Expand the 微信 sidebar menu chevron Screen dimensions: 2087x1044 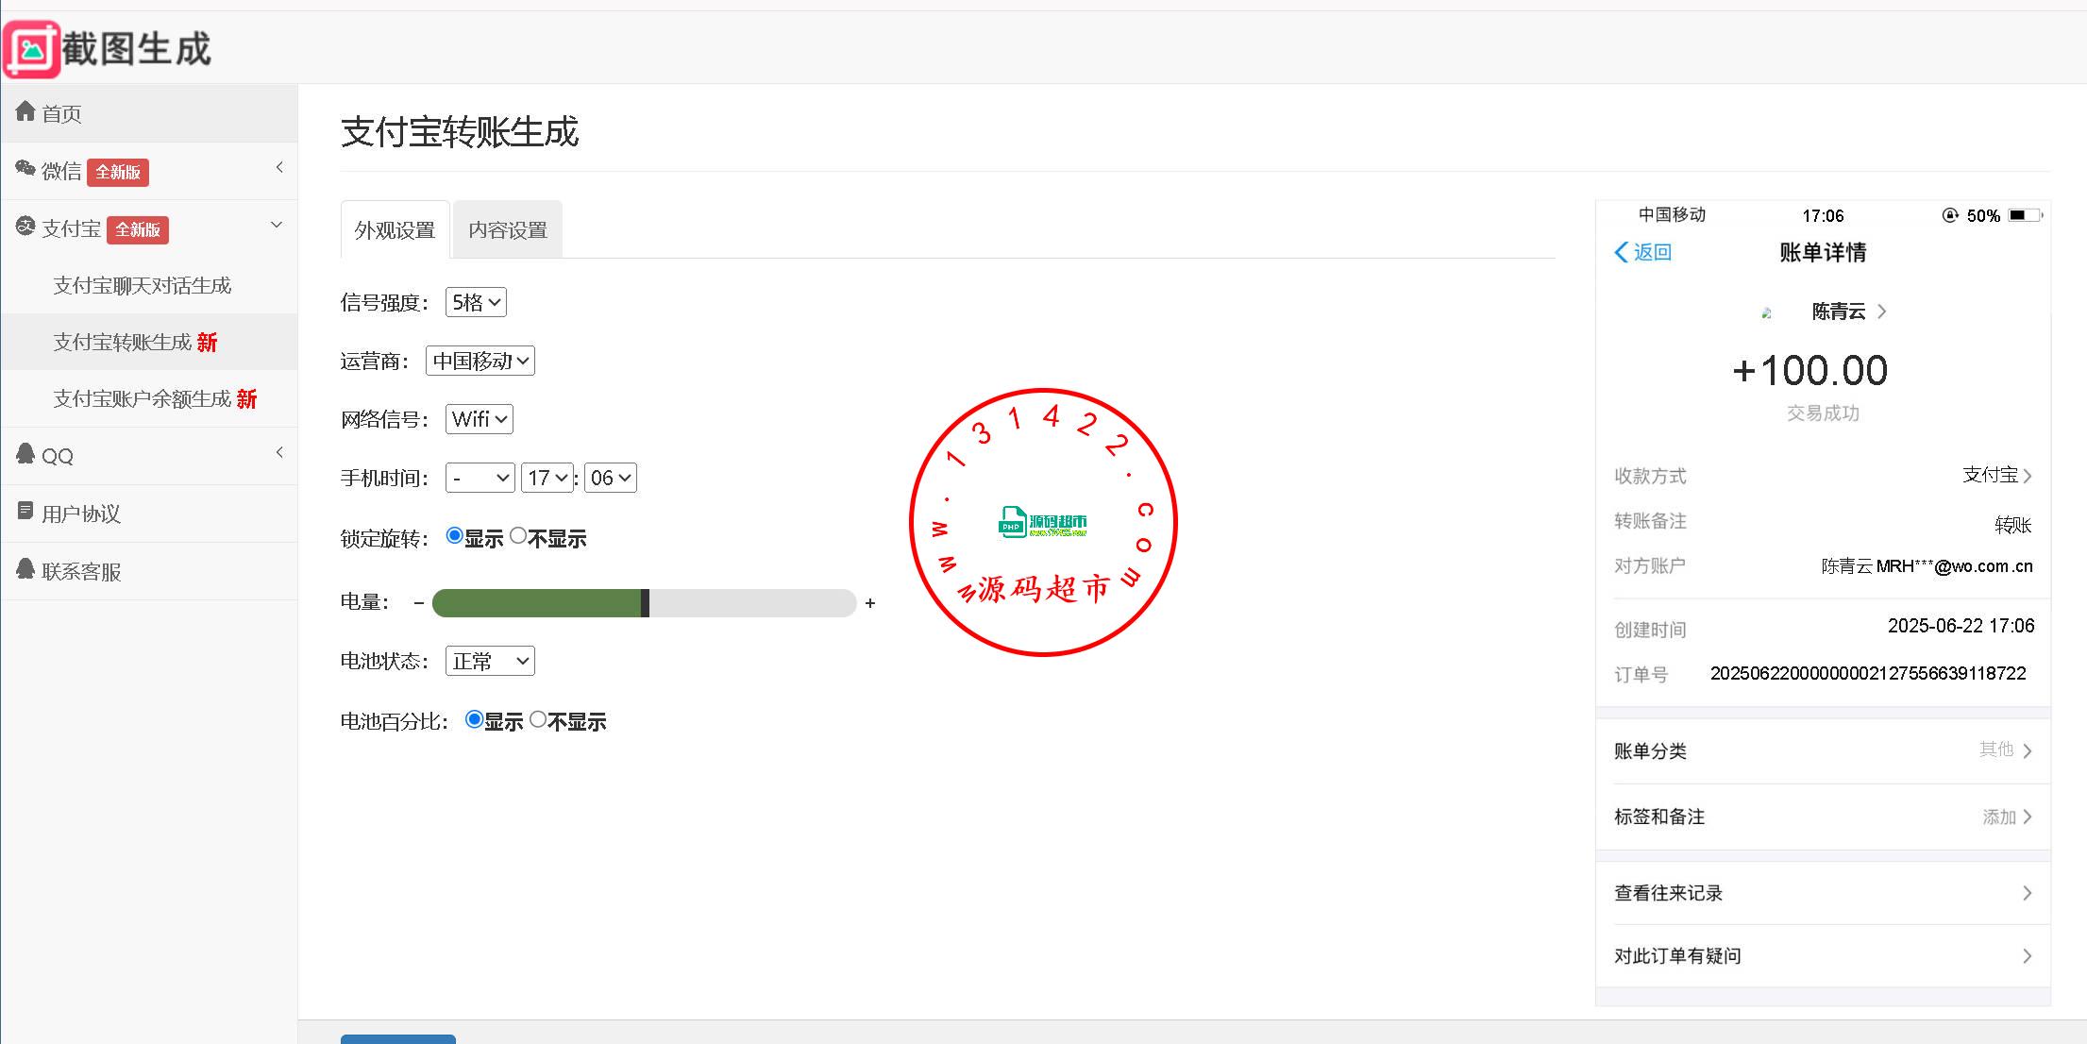coord(279,167)
